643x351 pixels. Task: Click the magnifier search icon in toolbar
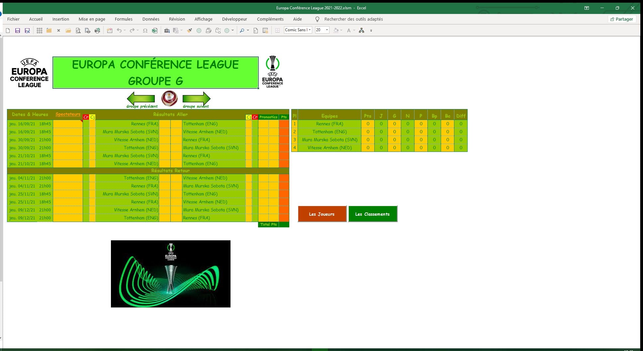click(242, 31)
